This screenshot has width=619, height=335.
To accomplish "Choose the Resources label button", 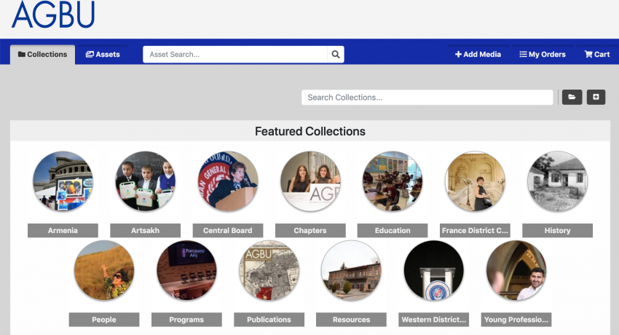I will pyautogui.click(x=351, y=320).
